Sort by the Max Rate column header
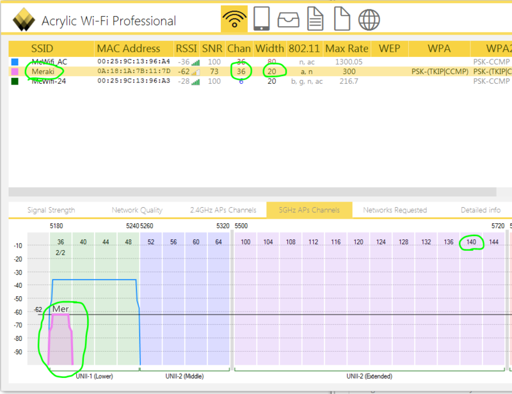512x394 pixels. coord(347,49)
